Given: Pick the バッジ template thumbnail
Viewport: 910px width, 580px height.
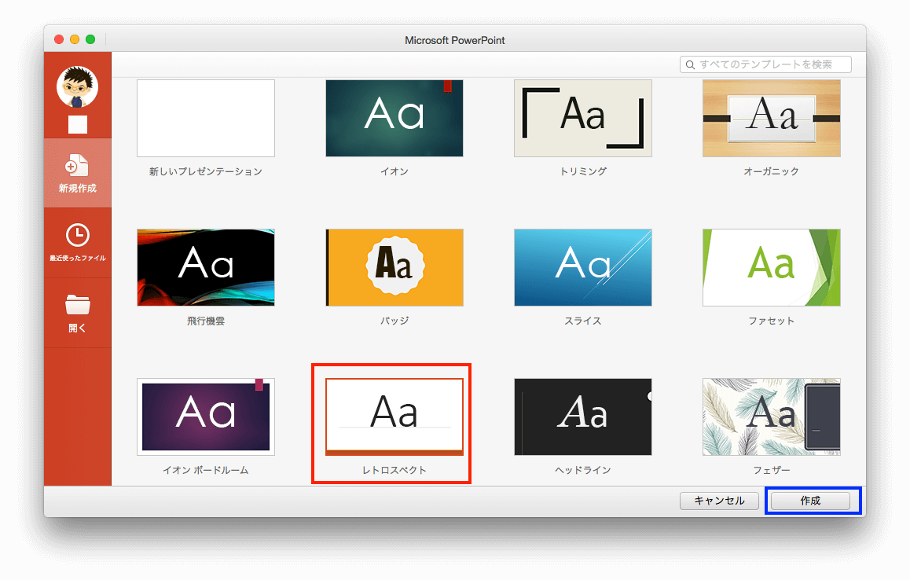Looking at the screenshot, I should 394,267.
